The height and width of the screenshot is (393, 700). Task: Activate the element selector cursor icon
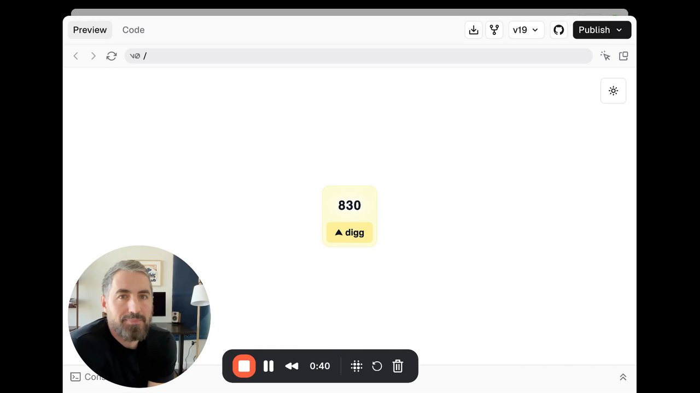605,56
